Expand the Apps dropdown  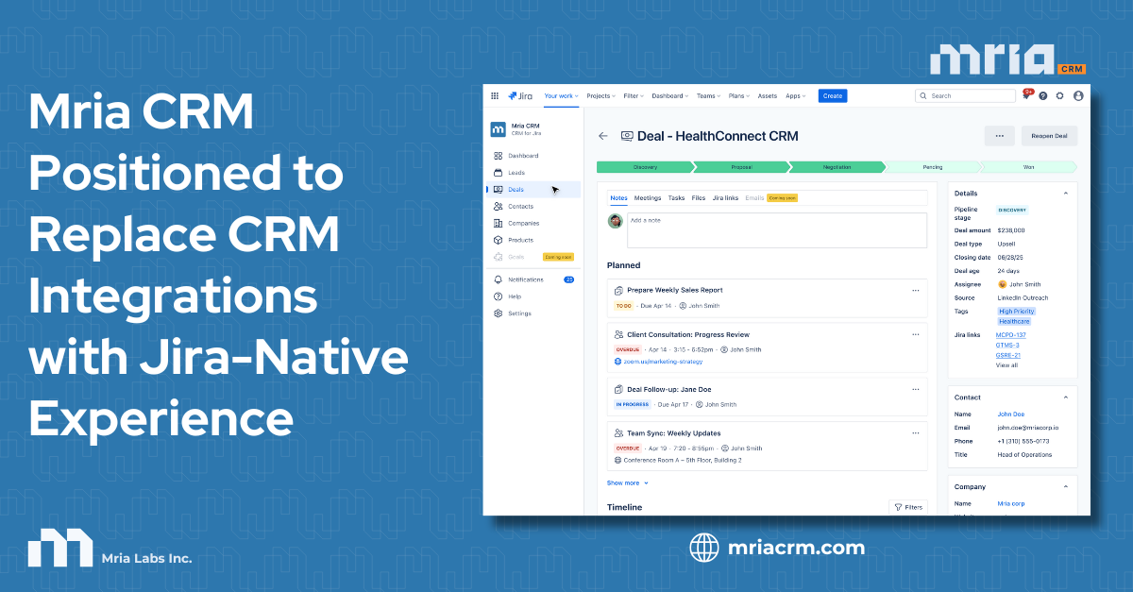[796, 95]
